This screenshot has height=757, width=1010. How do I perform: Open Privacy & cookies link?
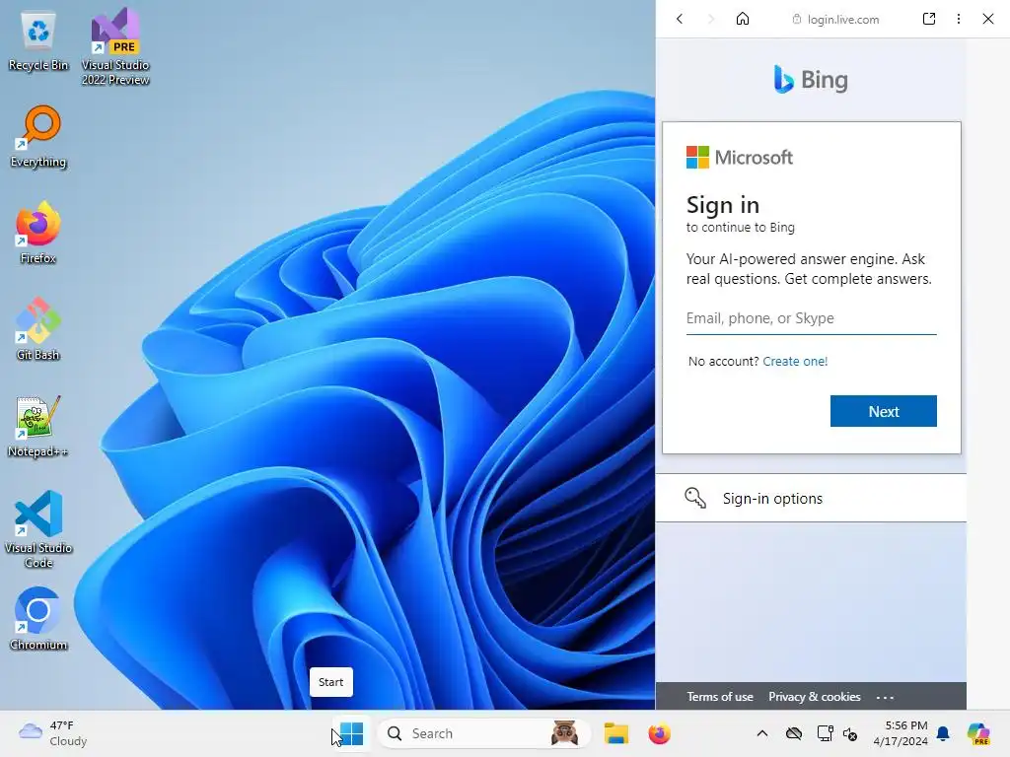pyautogui.click(x=814, y=697)
